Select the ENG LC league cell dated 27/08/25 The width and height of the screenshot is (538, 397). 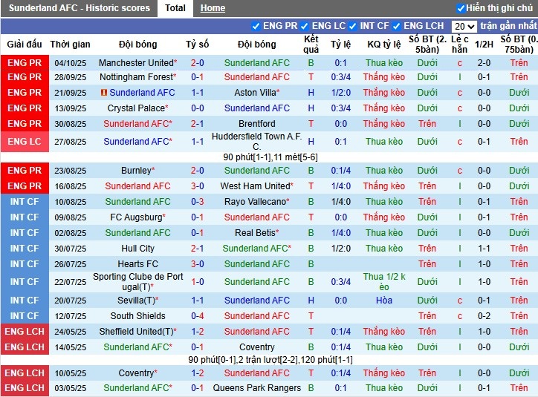pyautogui.click(x=25, y=142)
